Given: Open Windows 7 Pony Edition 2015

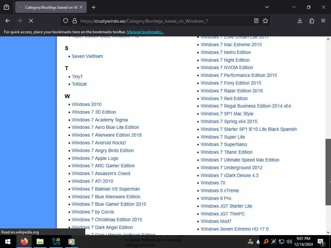Looking at the screenshot, I should (231, 83).
